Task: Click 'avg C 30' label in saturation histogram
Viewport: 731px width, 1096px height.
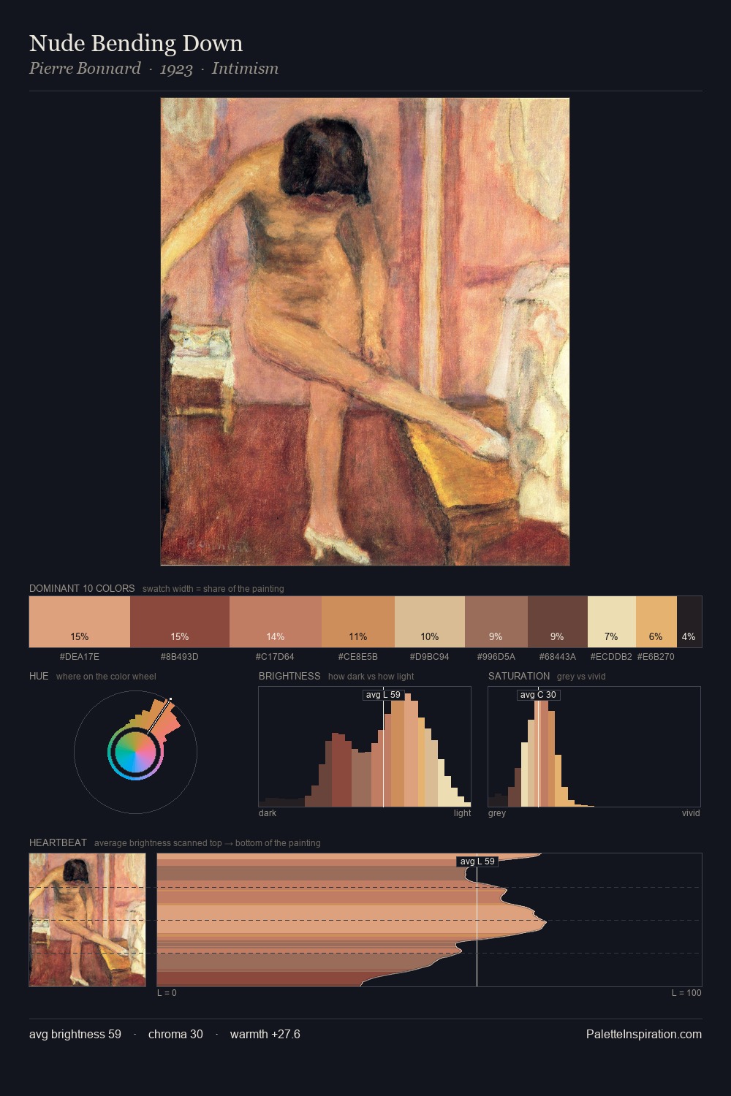Action: pyautogui.click(x=538, y=695)
